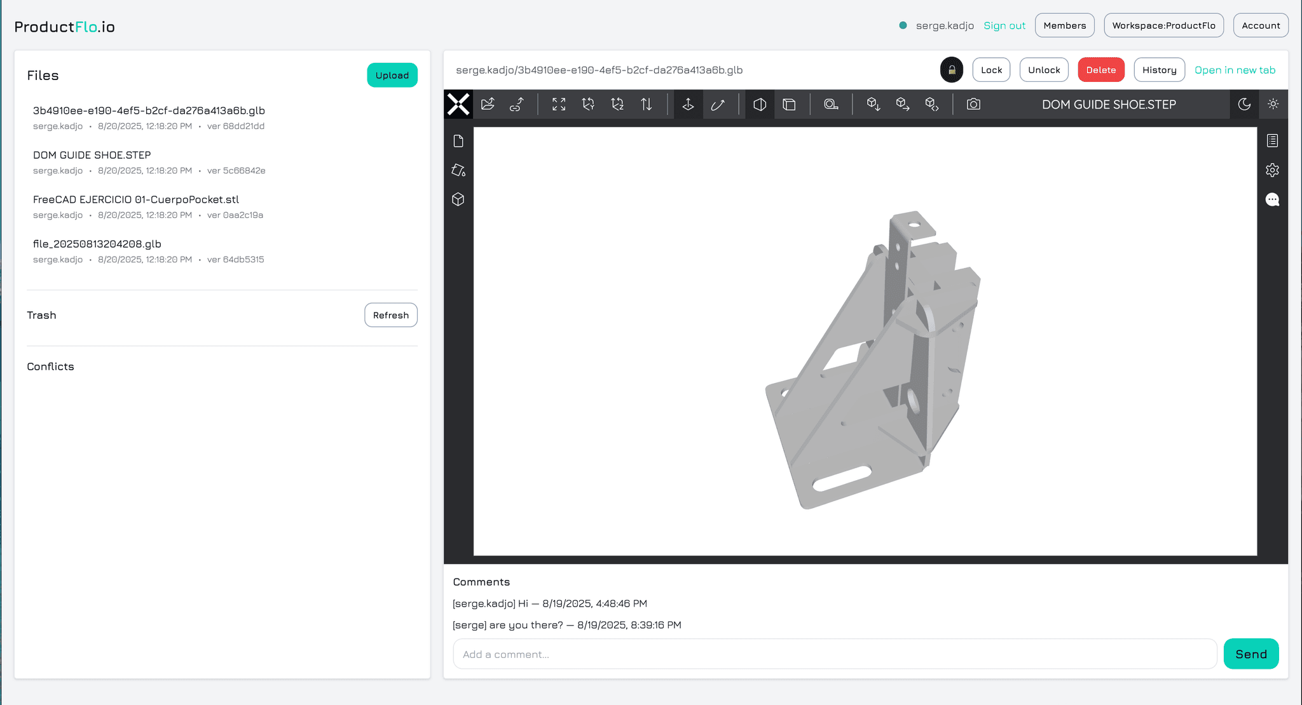Show the 3D cube panel in left sidebar

(x=458, y=199)
